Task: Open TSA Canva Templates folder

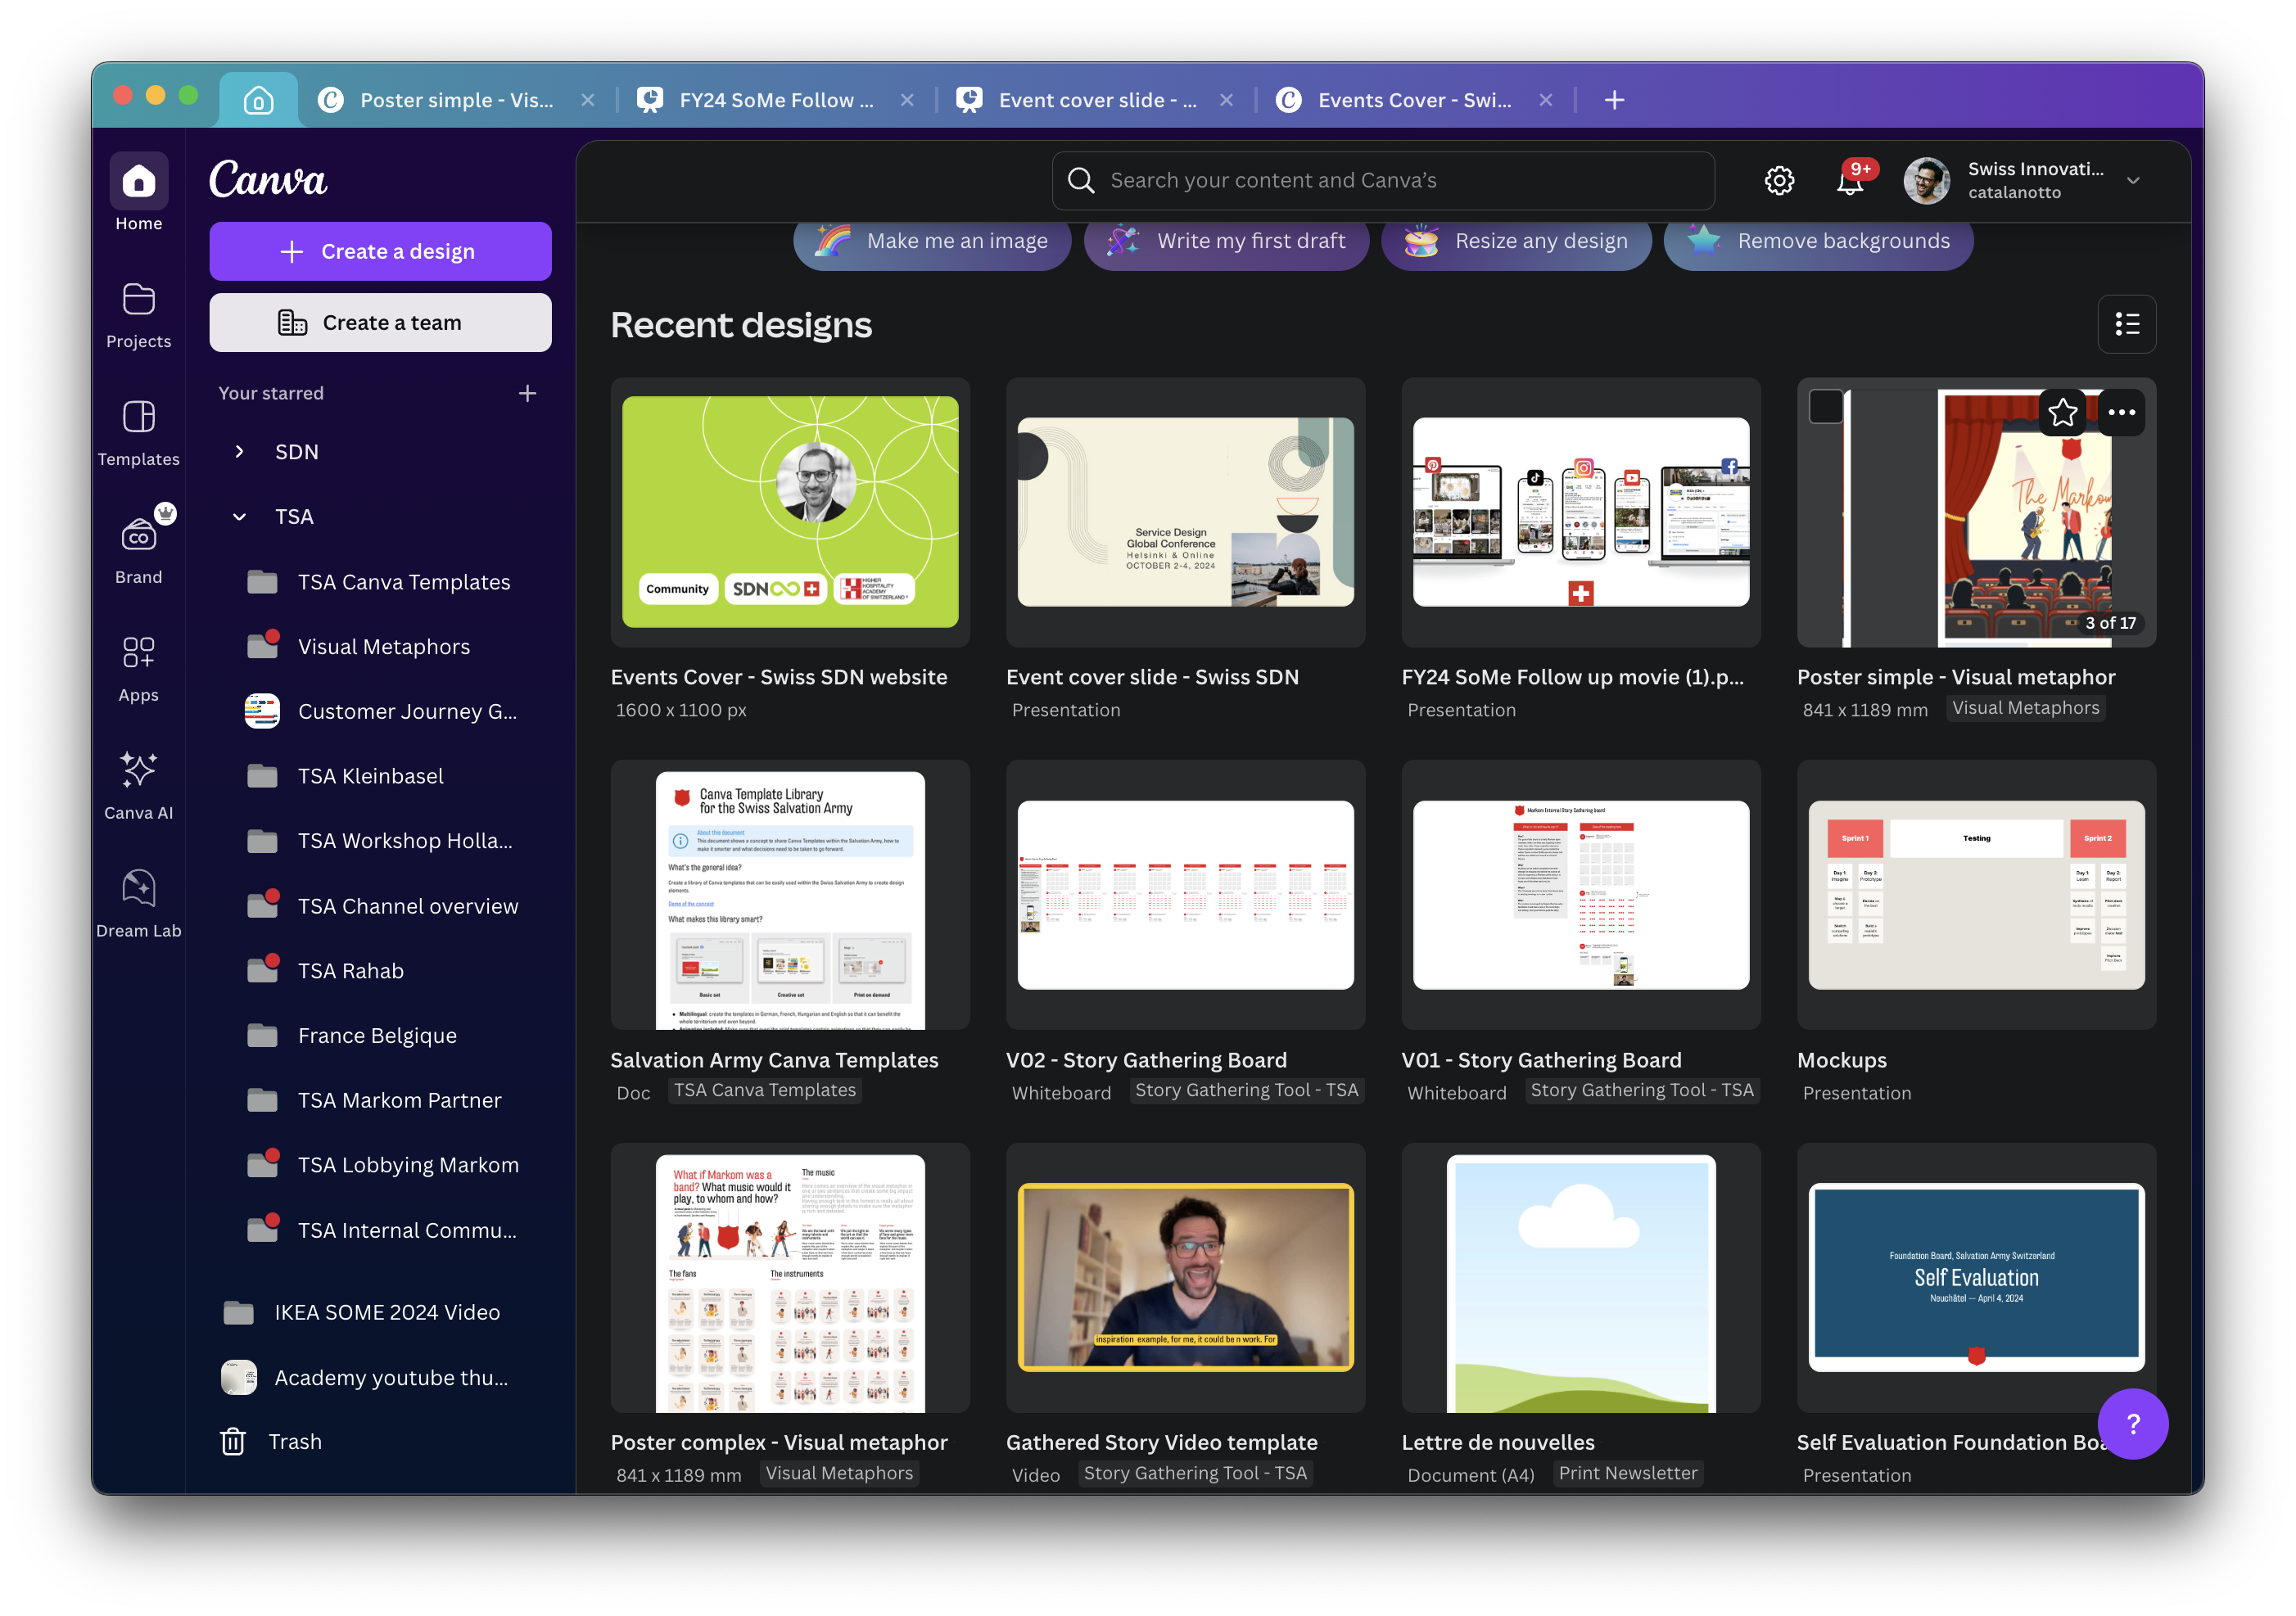Action: 380,581
